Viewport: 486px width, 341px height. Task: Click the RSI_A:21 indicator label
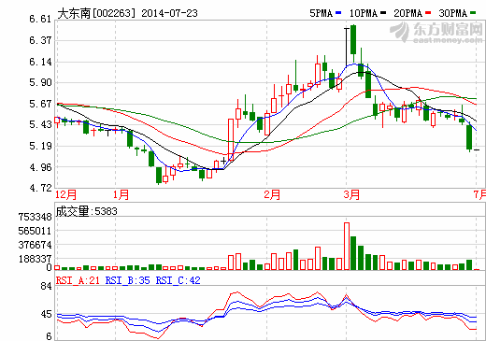(x=78, y=280)
